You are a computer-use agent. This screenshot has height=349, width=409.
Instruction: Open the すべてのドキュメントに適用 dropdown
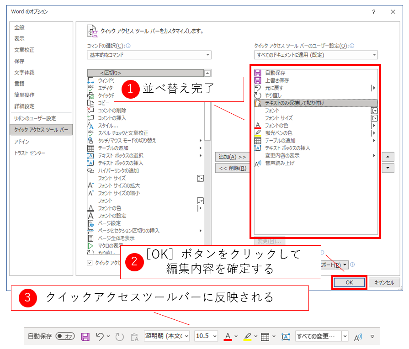tap(316, 55)
